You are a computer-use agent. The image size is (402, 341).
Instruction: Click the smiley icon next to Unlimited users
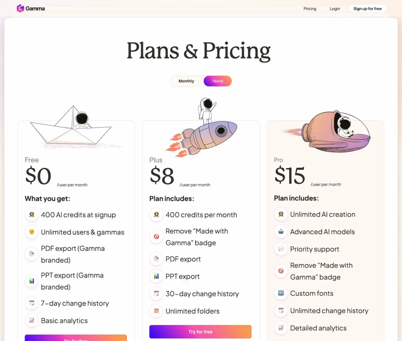click(x=32, y=232)
